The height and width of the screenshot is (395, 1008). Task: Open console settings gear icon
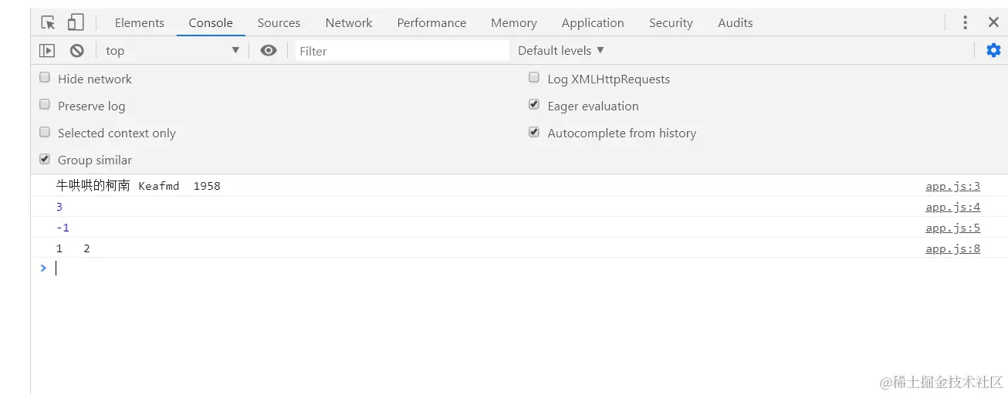click(x=993, y=51)
